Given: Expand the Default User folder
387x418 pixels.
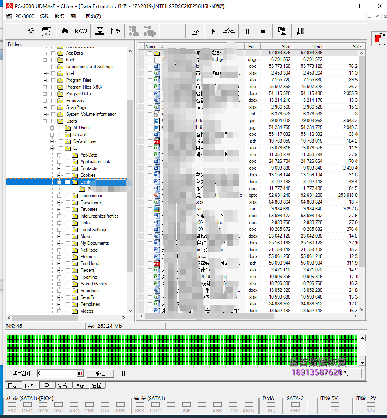Looking at the screenshot, I should pos(52,141).
